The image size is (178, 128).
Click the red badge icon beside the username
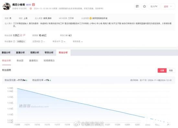coord(33,5)
